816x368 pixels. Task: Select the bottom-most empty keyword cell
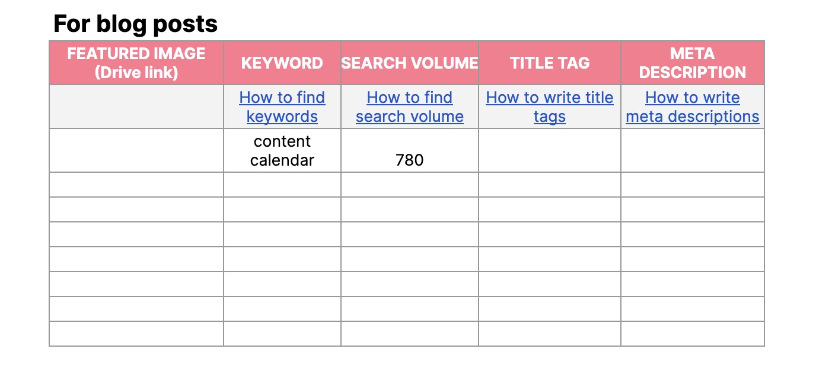coord(282,334)
